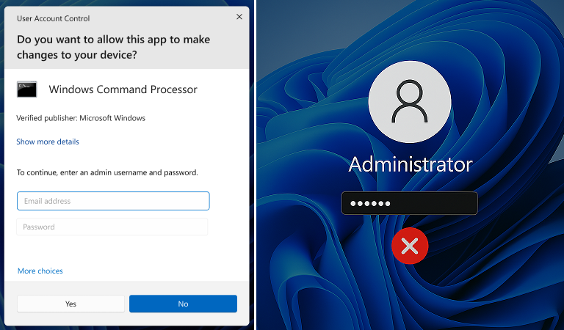Click the Verified publisher label
Screen dimensions: 564x330
point(46,118)
